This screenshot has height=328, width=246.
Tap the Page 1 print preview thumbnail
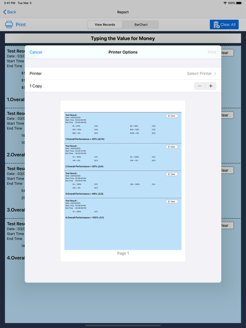[x=123, y=181]
